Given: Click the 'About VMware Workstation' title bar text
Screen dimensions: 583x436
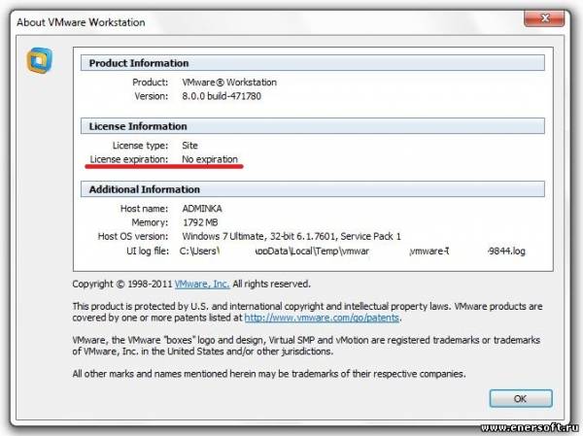Looking at the screenshot, I should (x=81, y=22).
